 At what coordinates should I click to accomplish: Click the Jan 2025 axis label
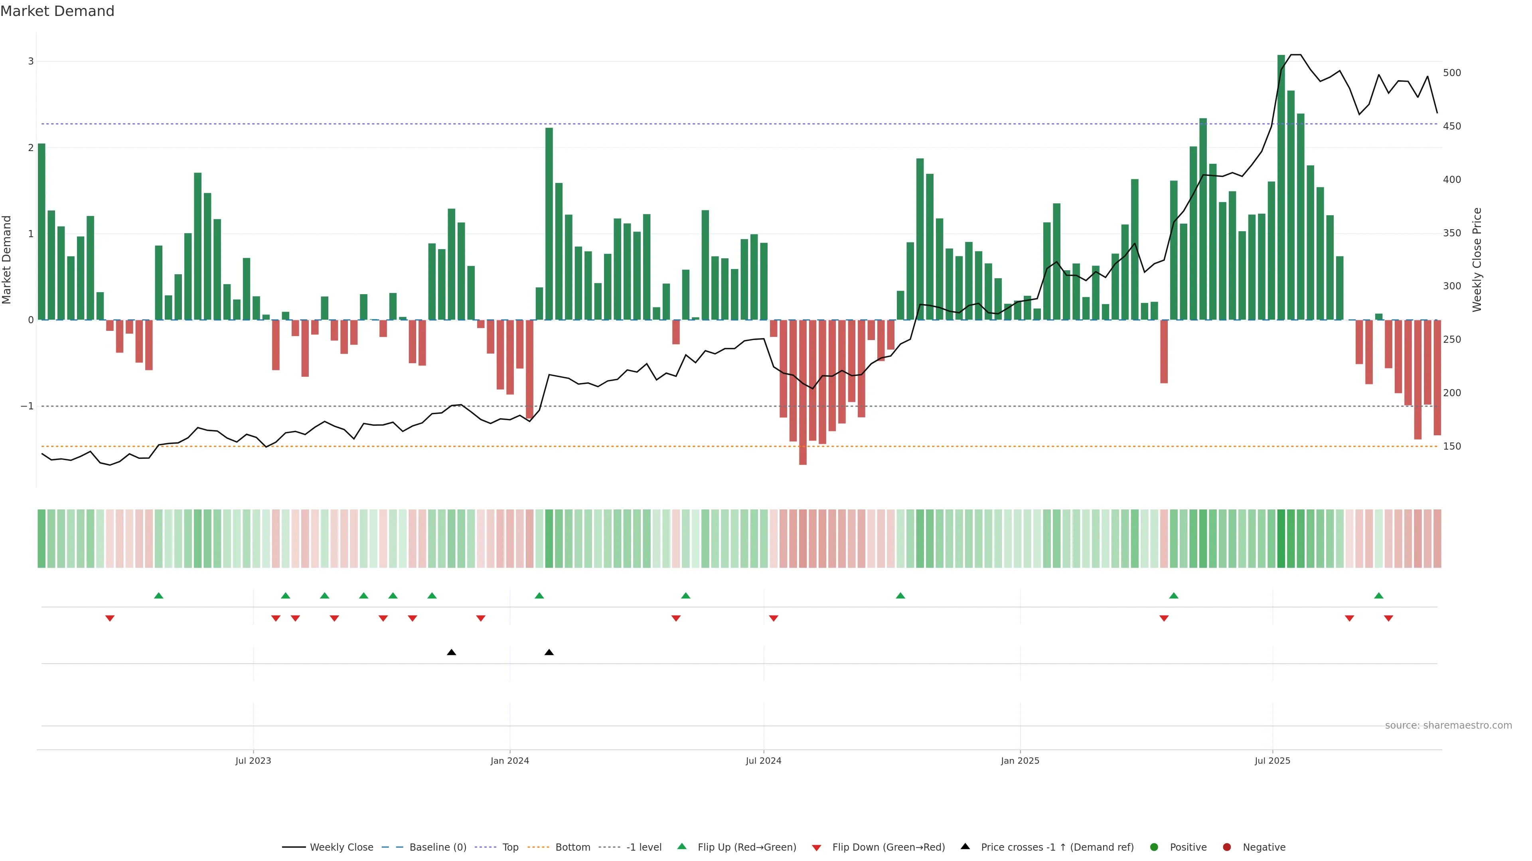[x=1020, y=761]
